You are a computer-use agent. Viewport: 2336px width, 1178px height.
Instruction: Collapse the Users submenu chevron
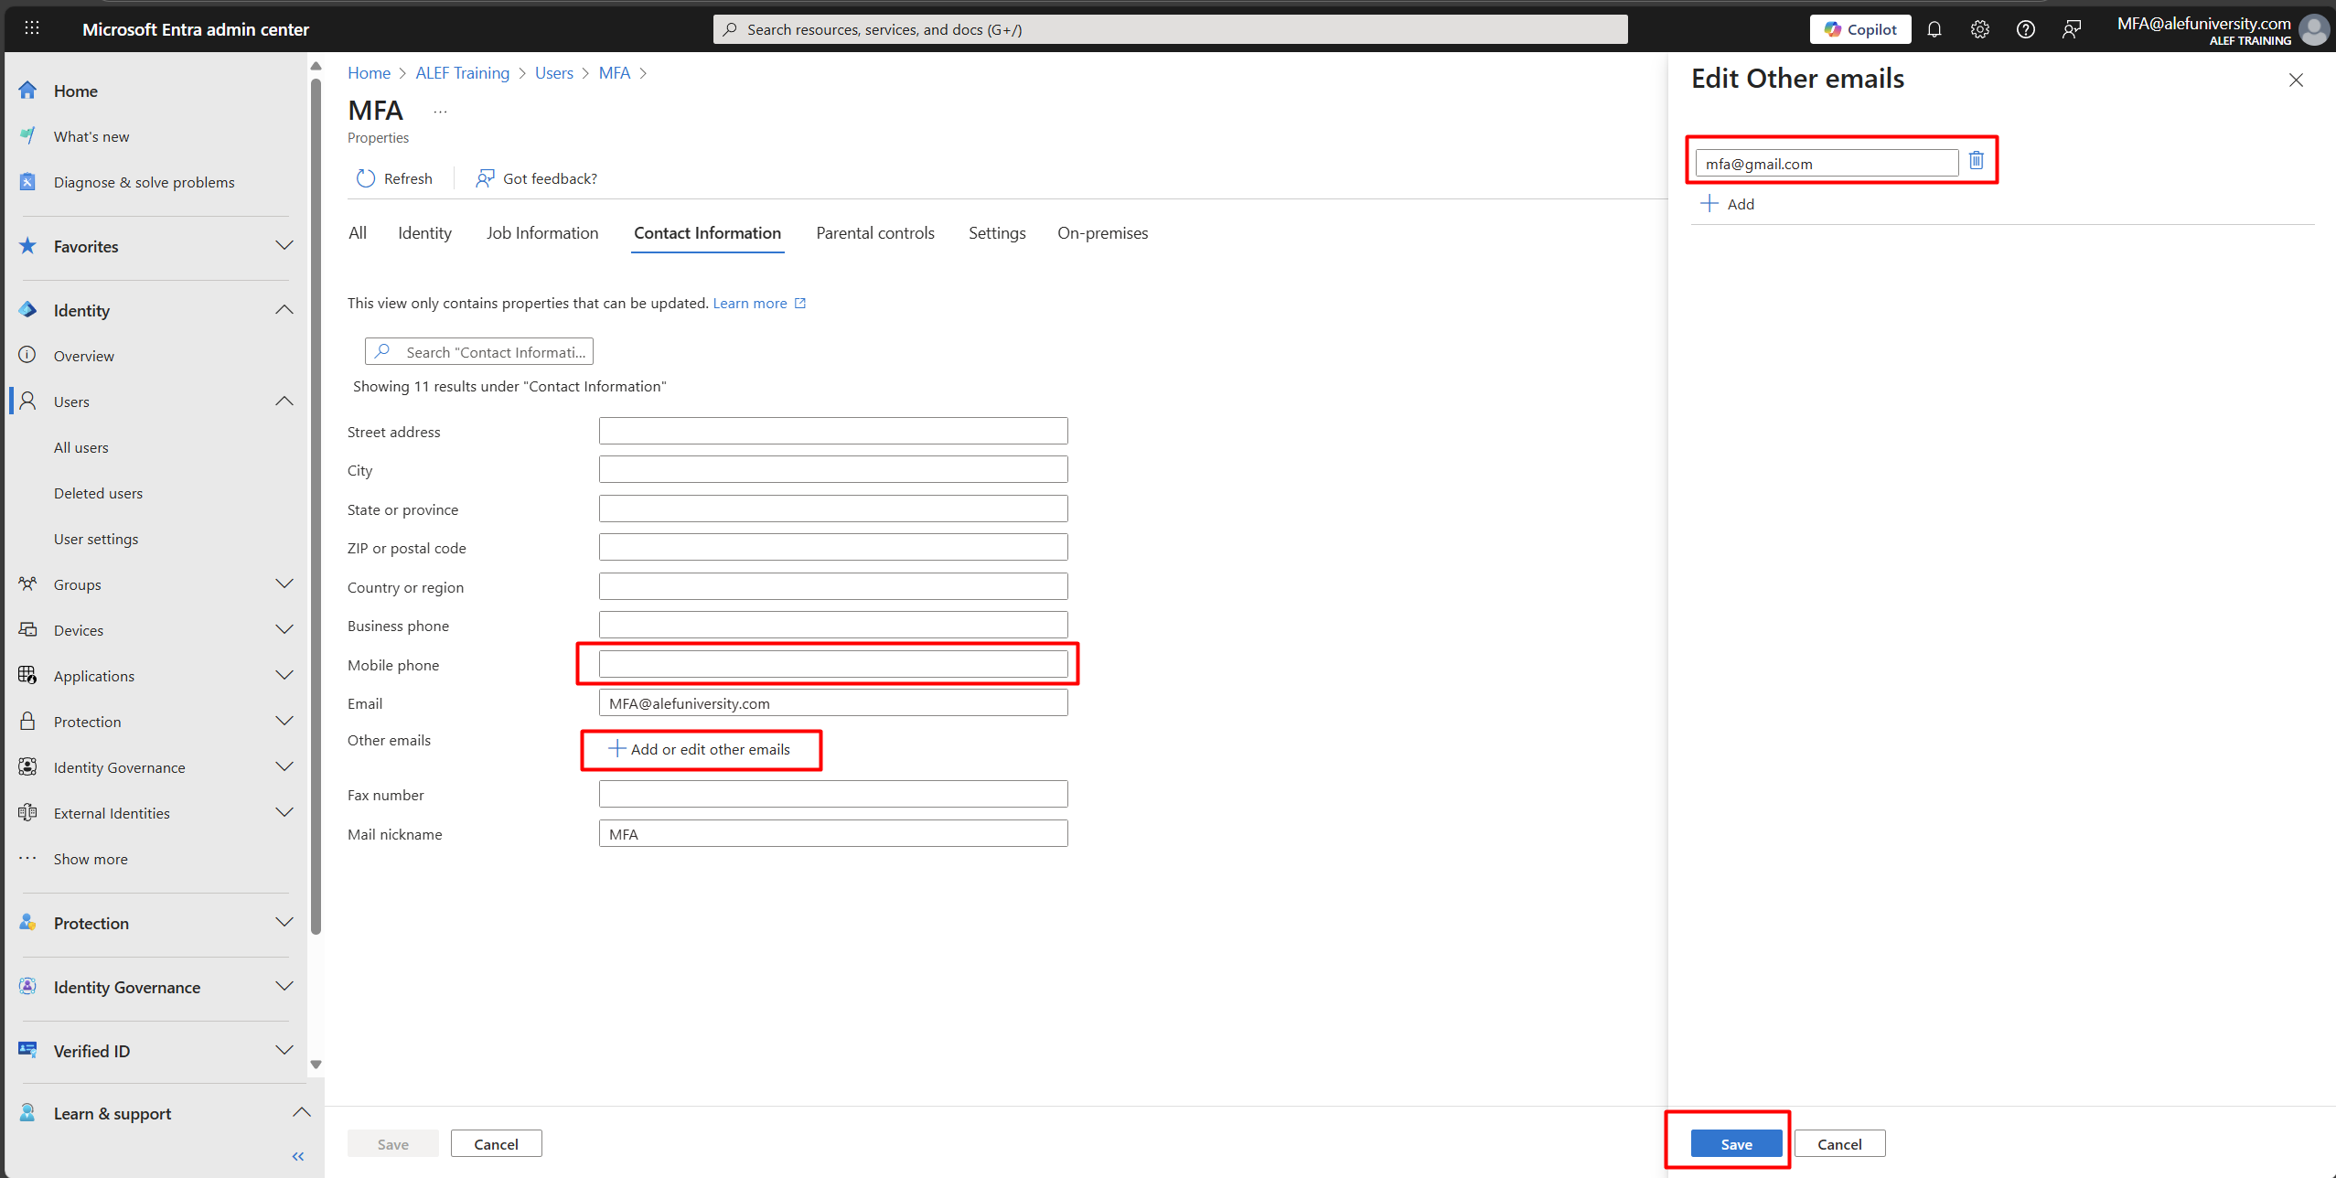click(x=284, y=401)
